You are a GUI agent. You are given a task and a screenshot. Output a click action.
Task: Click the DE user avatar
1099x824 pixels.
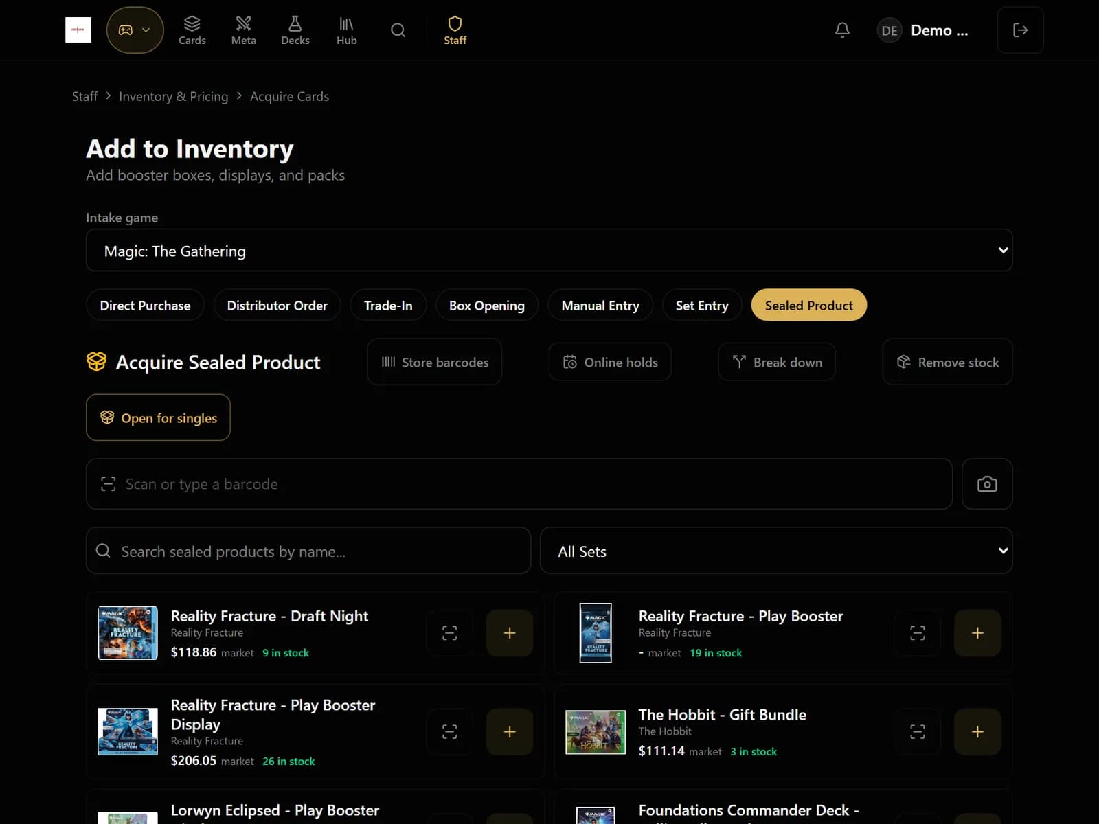click(890, 30)
